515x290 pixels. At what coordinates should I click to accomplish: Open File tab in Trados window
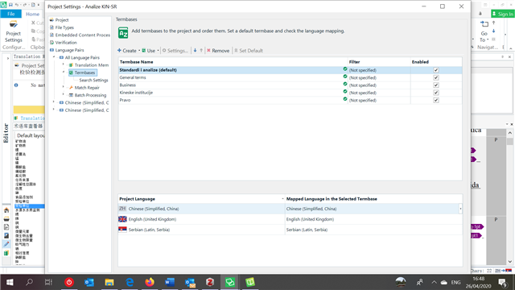pos(10,14)
